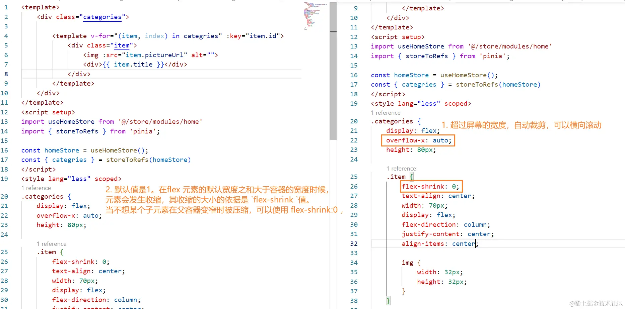Click '<script setup>' in the right editor
The width and height of the screenshot is (625, 309).
398,37
